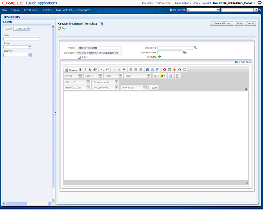Apply italic formatting
The height and width of the screenshot is (210, 263).
pyautogui.click(x=85, y=70)
